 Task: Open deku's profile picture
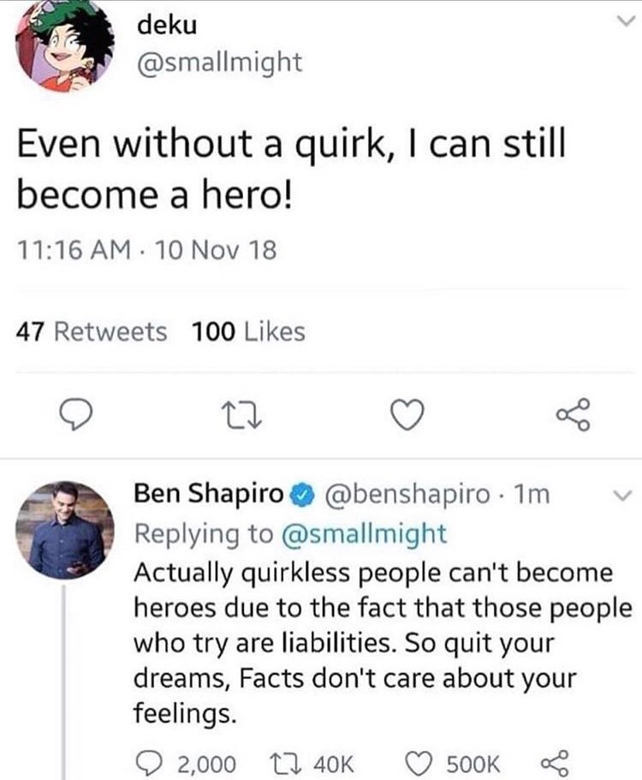coord(65,45)
